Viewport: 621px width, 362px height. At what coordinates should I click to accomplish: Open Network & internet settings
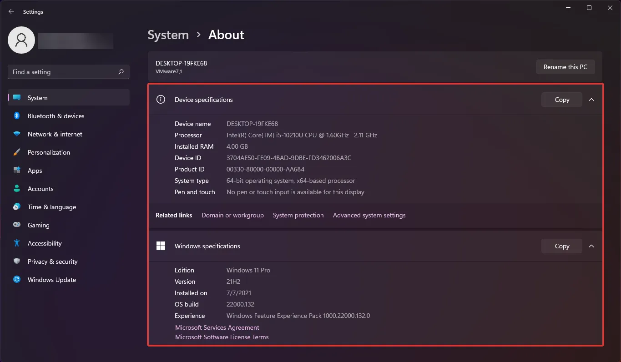(55, 134)
